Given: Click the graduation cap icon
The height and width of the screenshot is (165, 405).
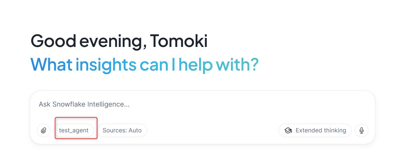Looking at the screenshot, I should point(288,130).
